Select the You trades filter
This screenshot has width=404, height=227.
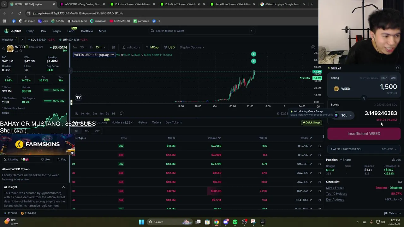87,131
